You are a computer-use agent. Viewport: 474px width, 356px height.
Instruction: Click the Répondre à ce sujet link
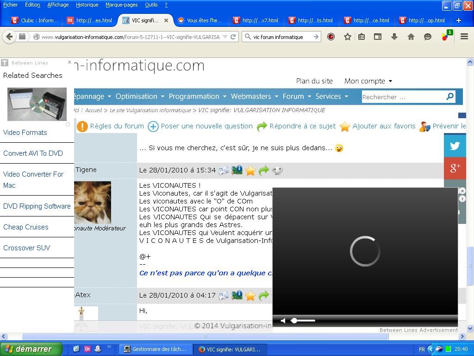[302, 126]
